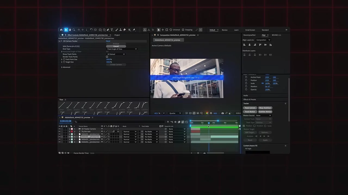Viewport: 348px width, 195px height.
Task: Choose the Zoom magnifier tool
Action: (x=74, y=30)
